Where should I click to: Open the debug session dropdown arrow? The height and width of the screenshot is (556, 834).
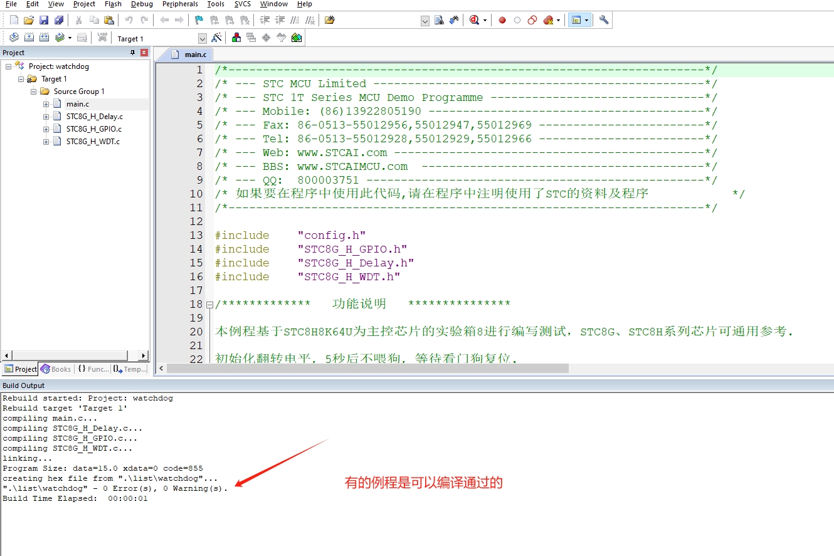click(x=485, y=20)
